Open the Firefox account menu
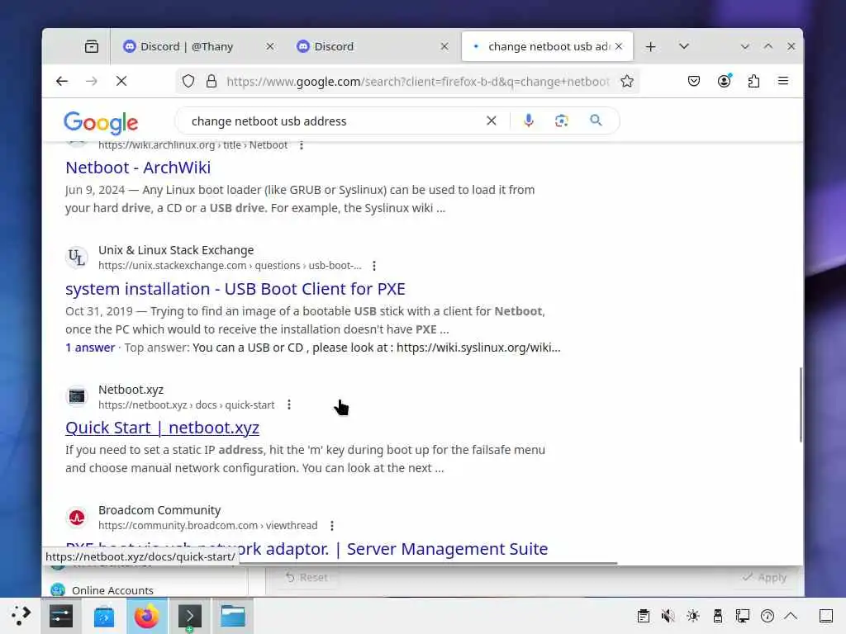Image resolution: width=846 pixels, height=634 pixels. click(724, 81)
